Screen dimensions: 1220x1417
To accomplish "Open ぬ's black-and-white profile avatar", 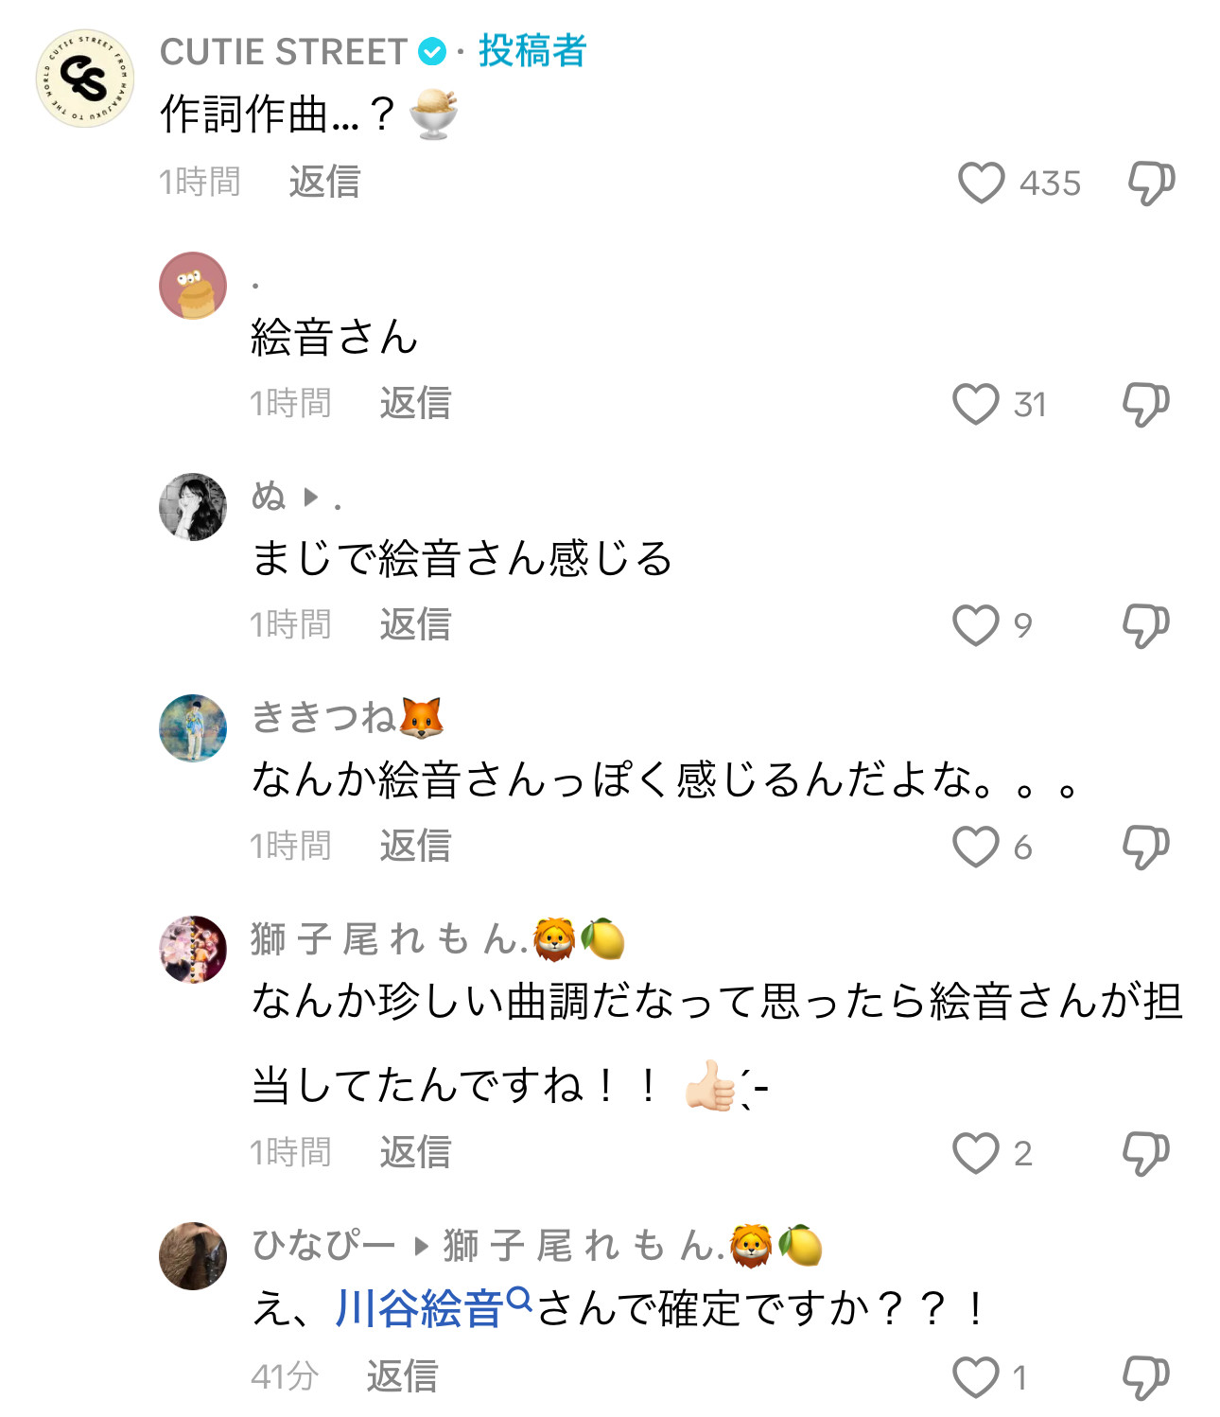I will point(193,507).
